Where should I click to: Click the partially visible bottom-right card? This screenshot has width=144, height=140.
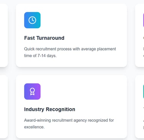pyautogui.click(x=139, y=107)
